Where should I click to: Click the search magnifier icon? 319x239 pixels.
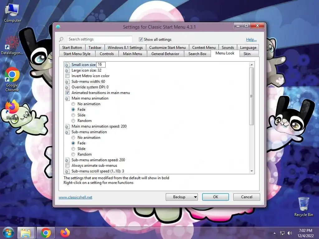point(61,39)
